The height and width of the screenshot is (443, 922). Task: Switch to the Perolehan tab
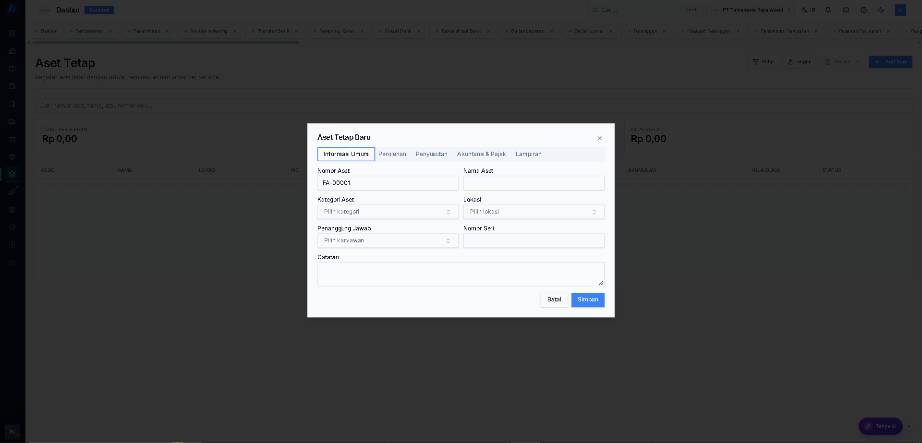click(392, 154)
